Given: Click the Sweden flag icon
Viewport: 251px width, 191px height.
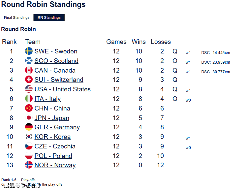Looking at the screenshot, I should 29,51.
